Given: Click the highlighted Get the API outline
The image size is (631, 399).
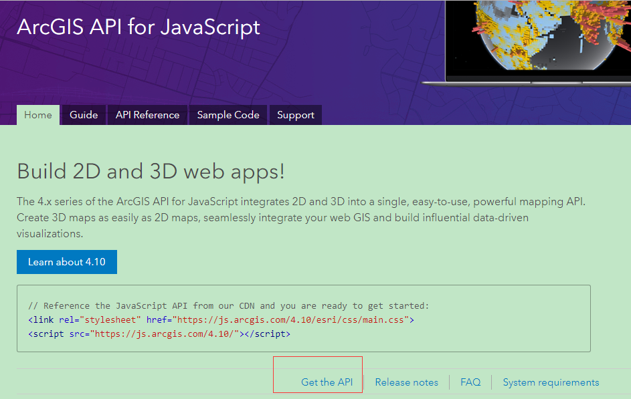Looking at the screenshot, I should pyautogui.click(x=317, y=374).
